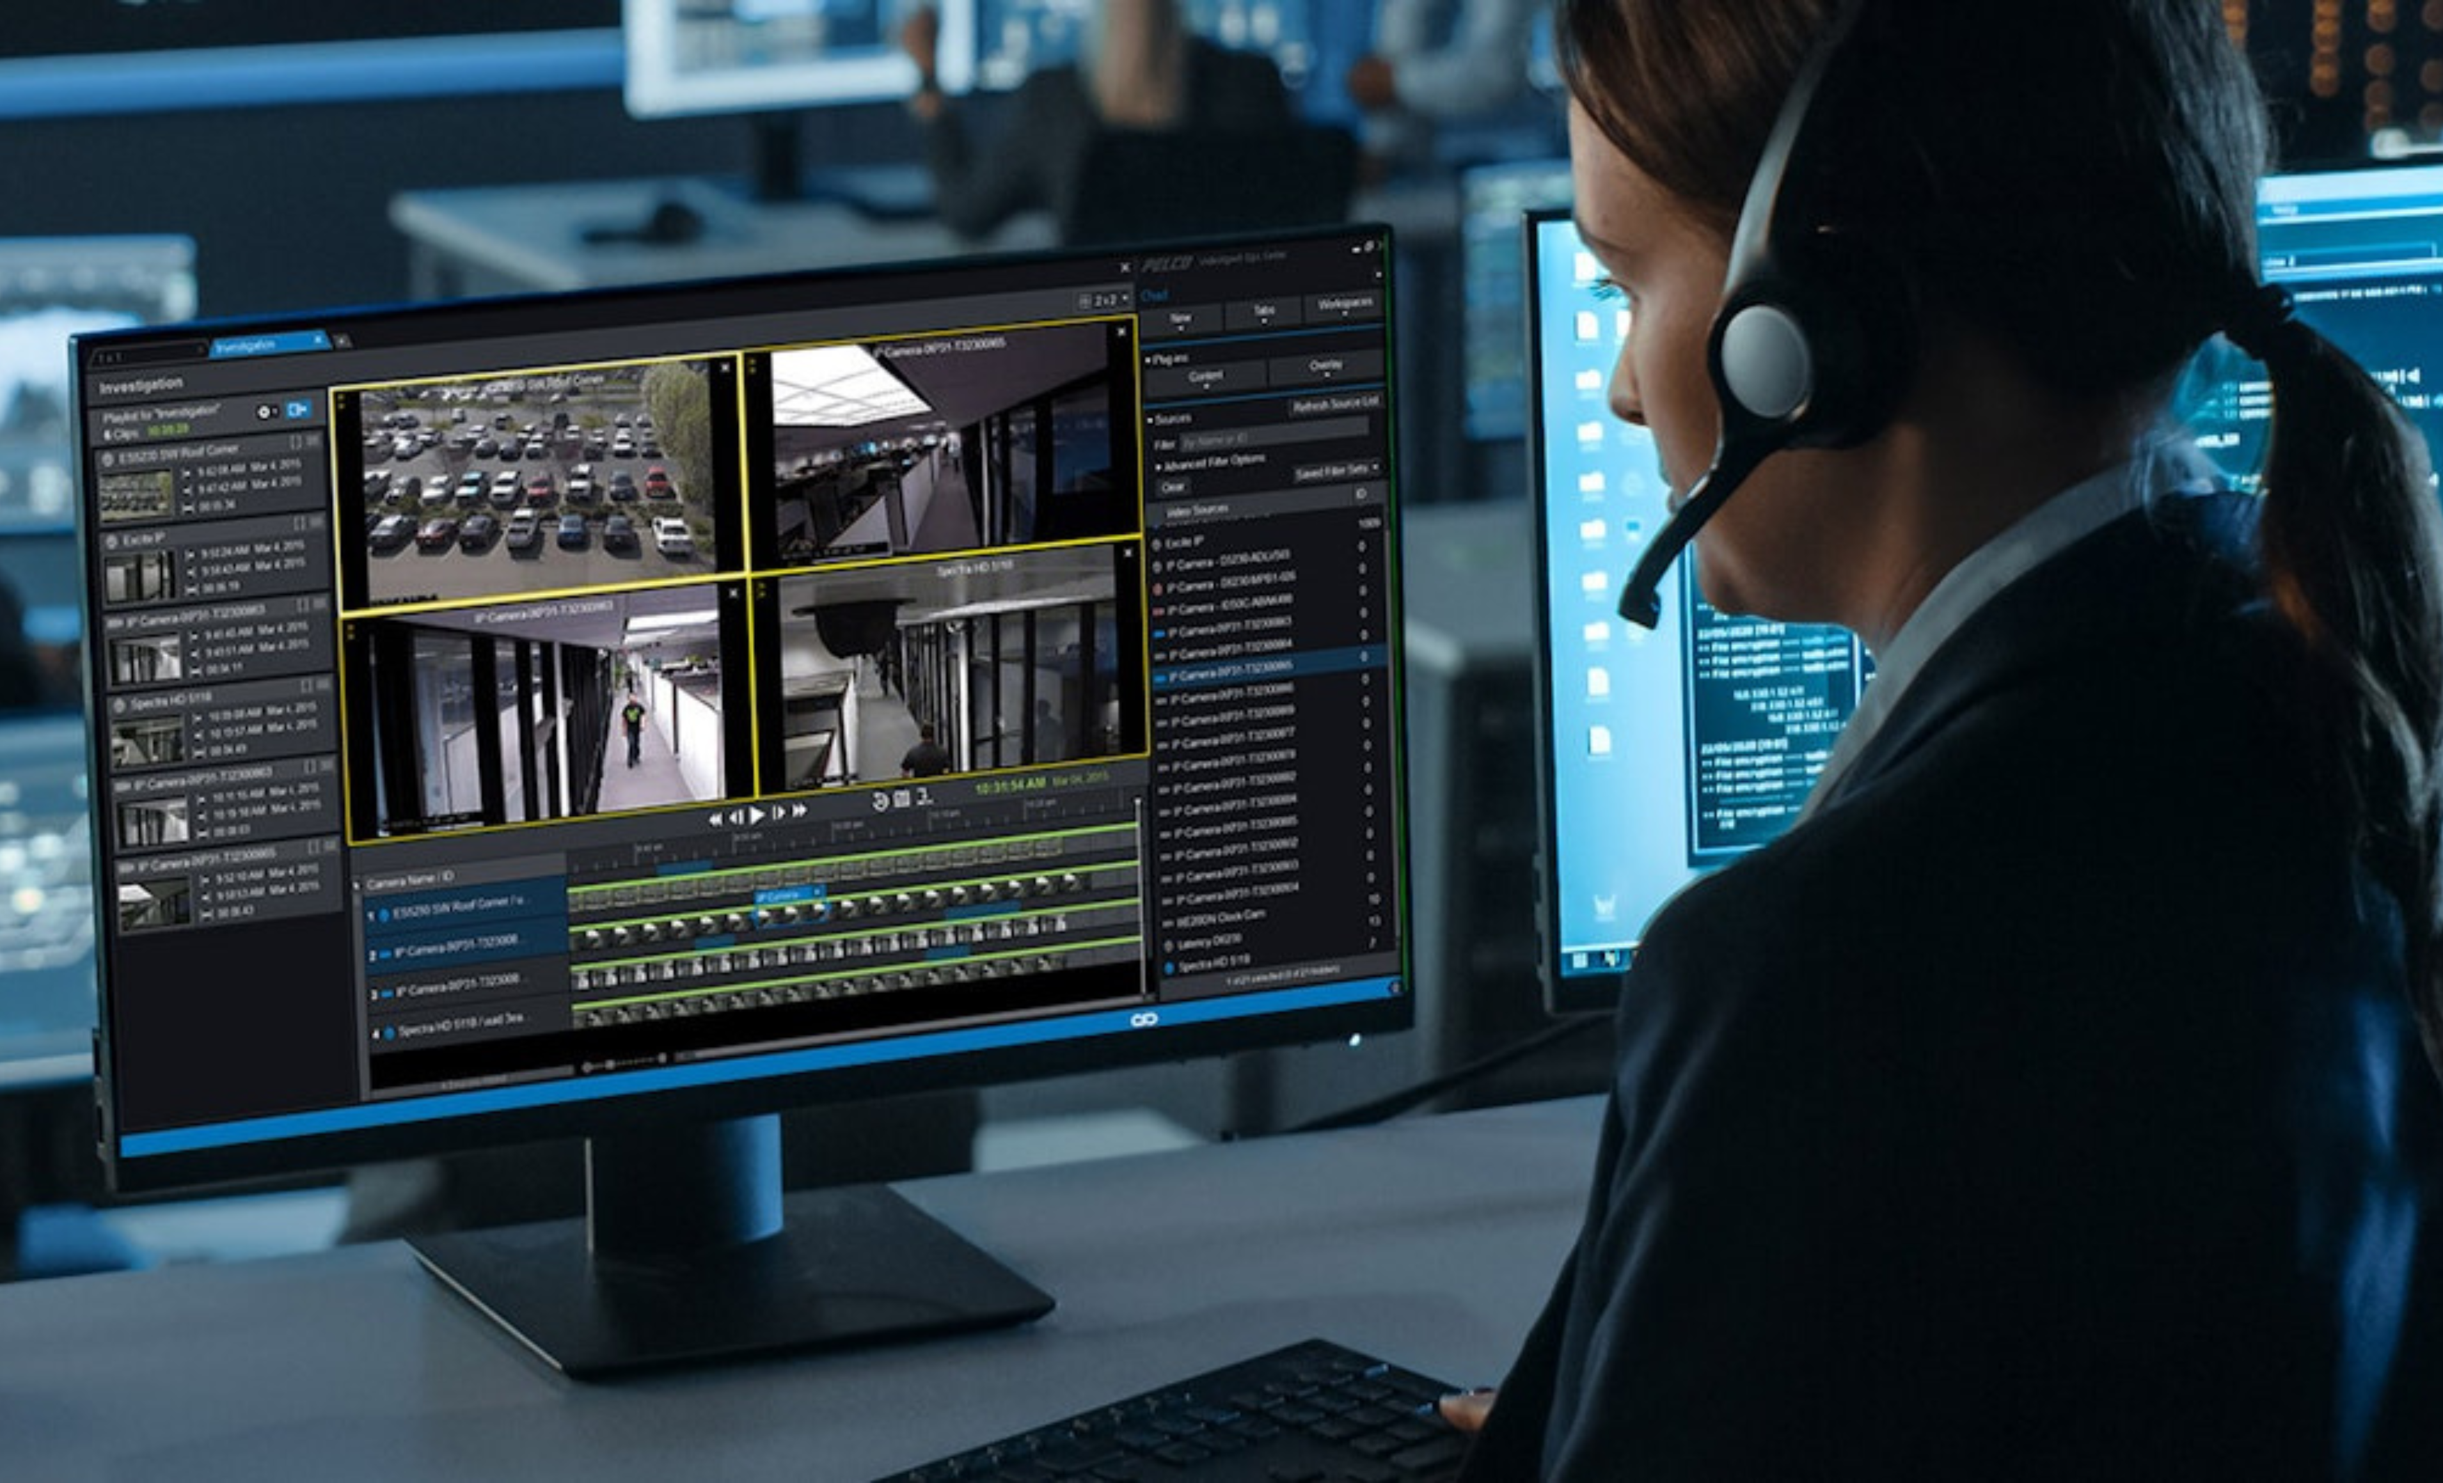
Task: Toggle the camera track indicator for ES5230 SW Roof Corner
Action: click(x=384, y=914)
